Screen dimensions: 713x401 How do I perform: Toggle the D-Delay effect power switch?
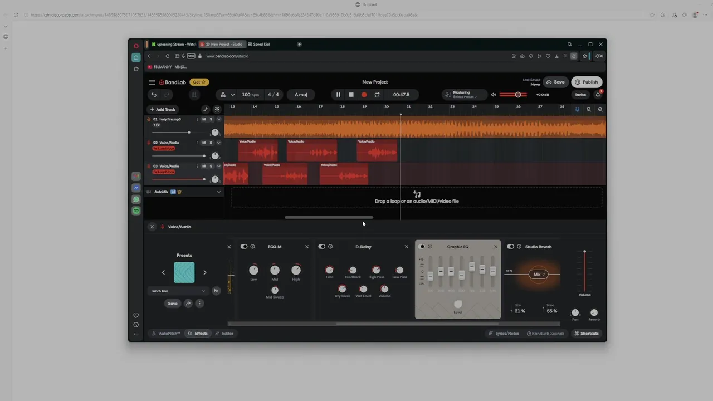322,247
